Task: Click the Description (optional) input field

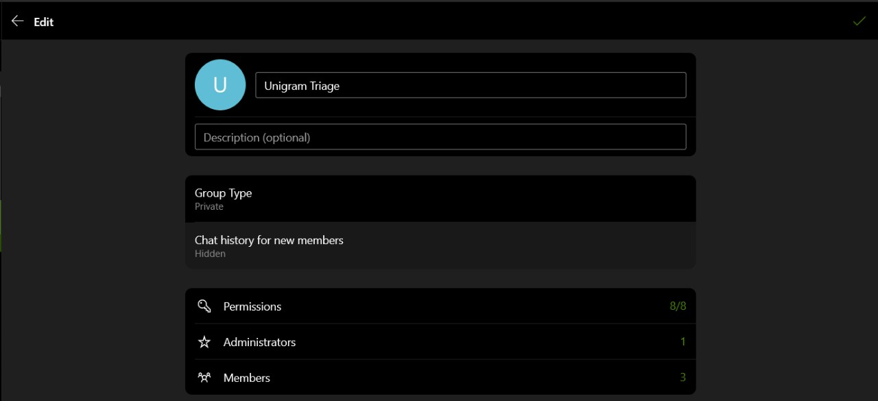Action: [439, 136]
